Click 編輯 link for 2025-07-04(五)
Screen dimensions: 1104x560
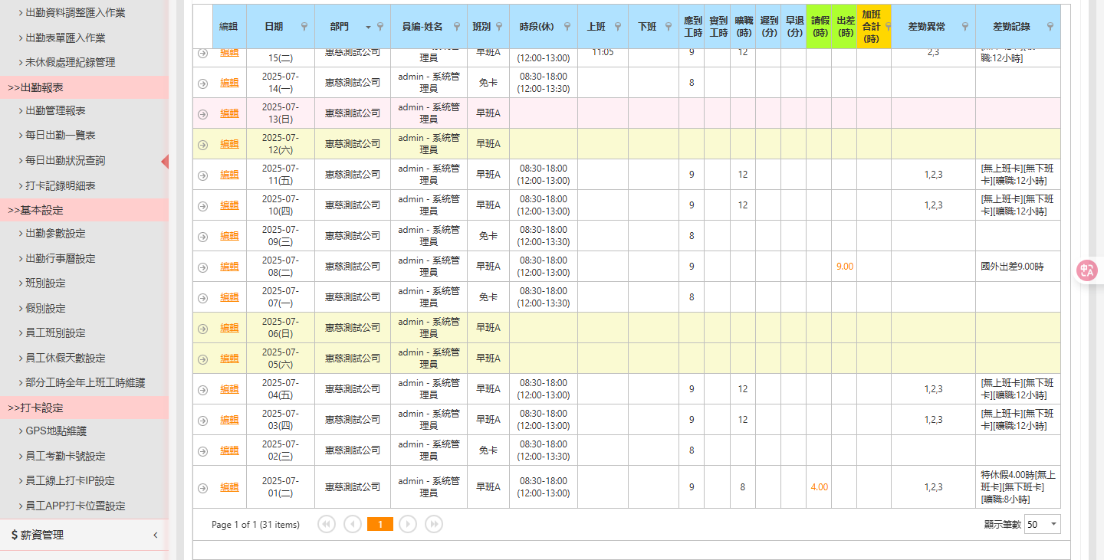click(x=229, y=389)
